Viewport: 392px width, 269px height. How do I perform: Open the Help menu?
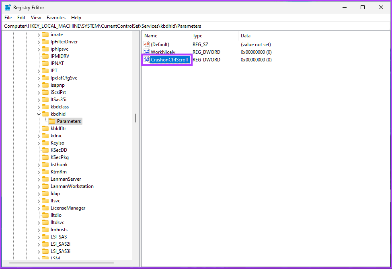[76, 18]
